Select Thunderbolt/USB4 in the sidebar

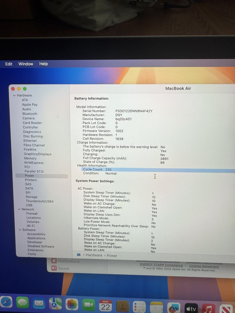coord(39,201)
